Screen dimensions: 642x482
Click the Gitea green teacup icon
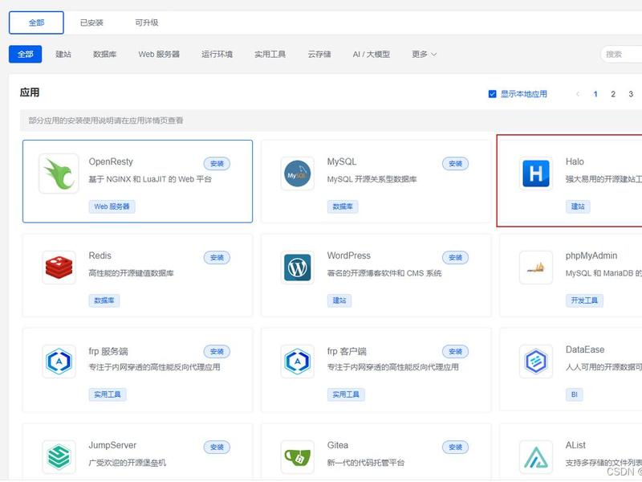pyautogui.click(x=298, y=456)
